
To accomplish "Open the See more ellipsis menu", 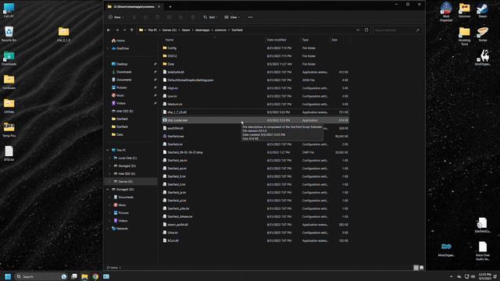I will click(x=250, y=17).
